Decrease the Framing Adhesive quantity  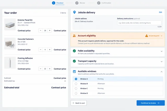[40, 69]
